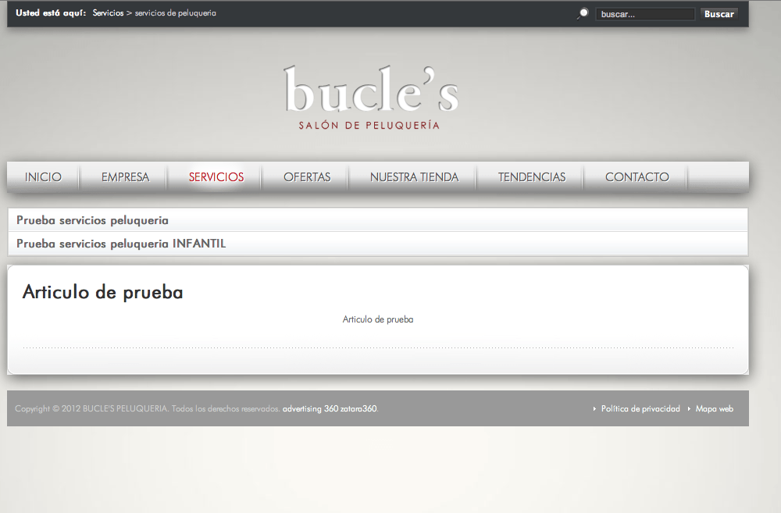The height and width of the screenshot is (513, 781).
Task: Click the Articulo de prueba body text
Action: point(377,319)
